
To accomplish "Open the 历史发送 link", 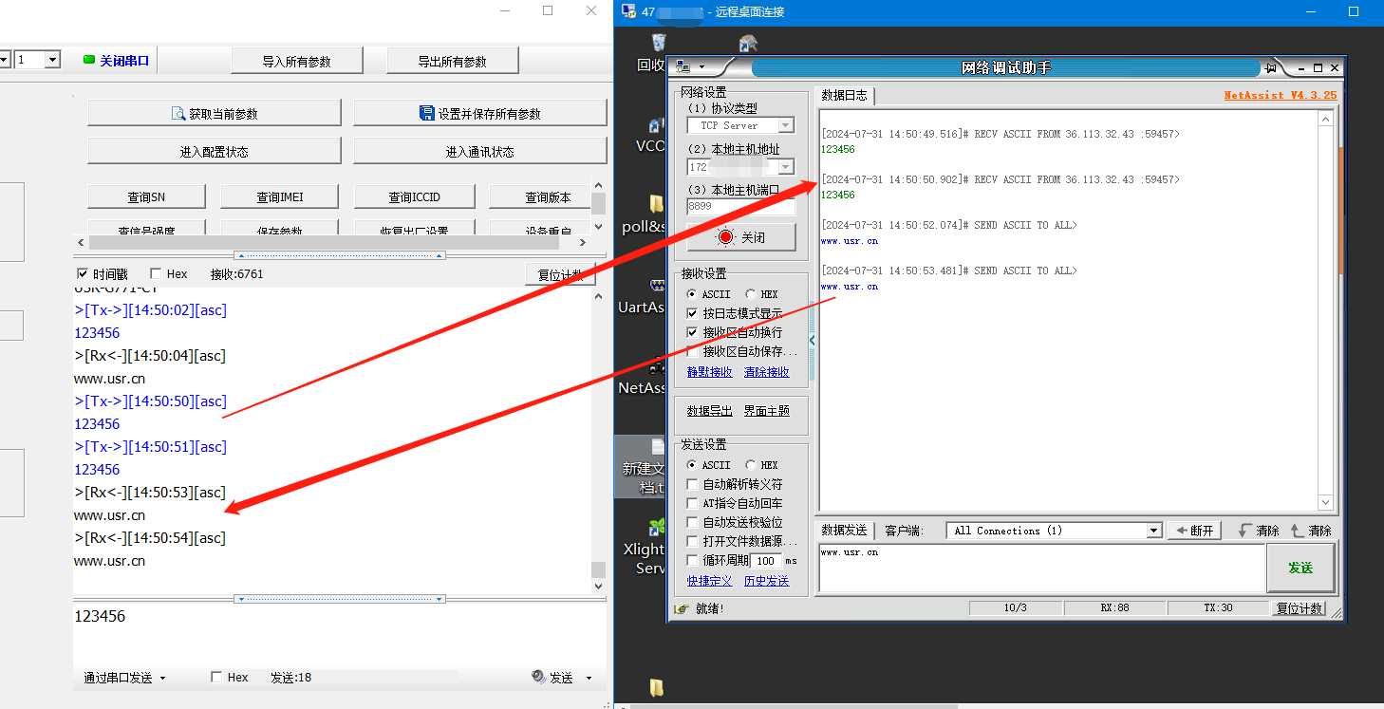I will coord(766,581).
